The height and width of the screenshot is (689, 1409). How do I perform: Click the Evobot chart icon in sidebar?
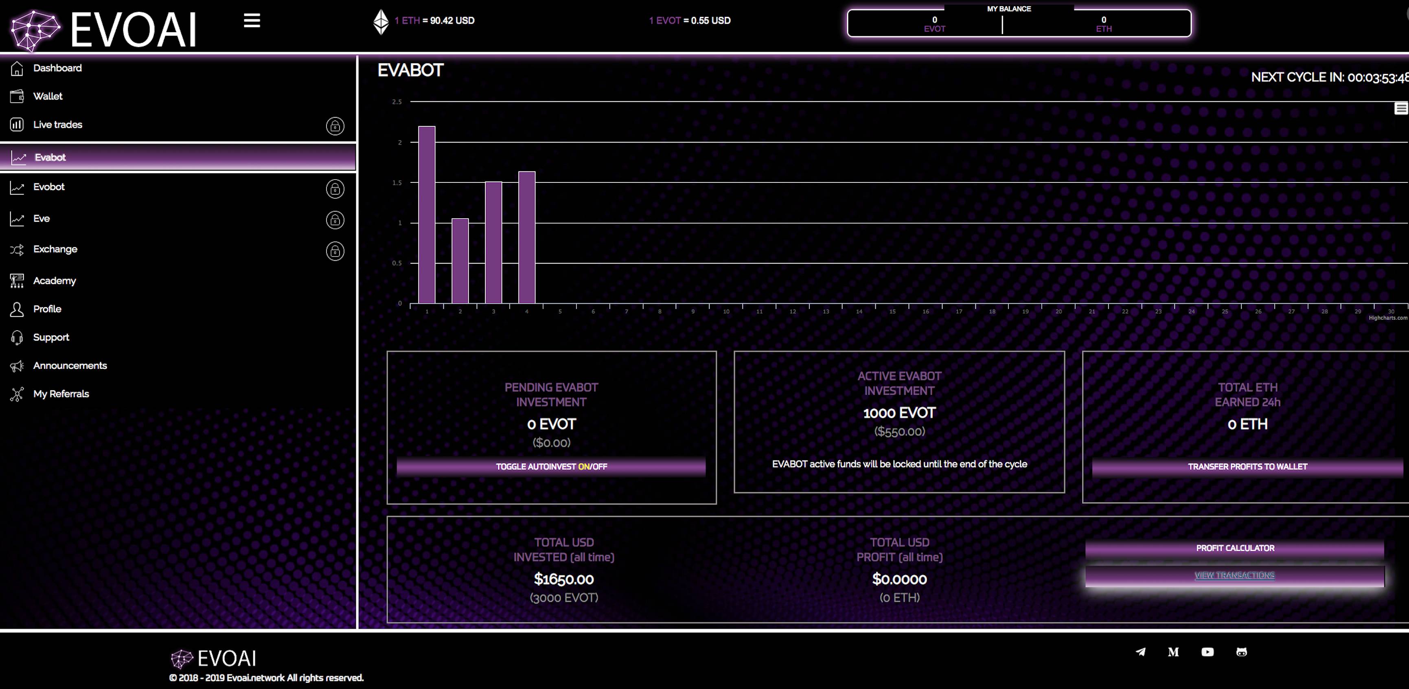pos(17,188)
